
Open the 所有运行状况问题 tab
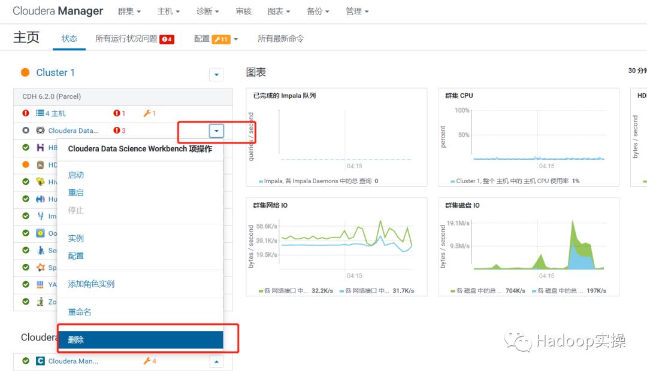[x=126, y=39]
